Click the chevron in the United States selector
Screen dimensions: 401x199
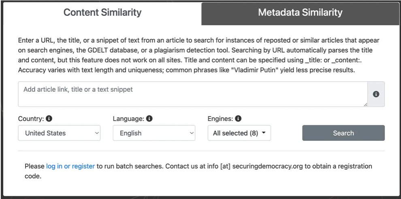96,133
